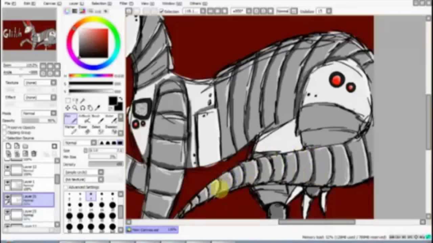Open the no texture brush dropdown
The width and height of the screenshot is (433, 243).
[84, 180]
